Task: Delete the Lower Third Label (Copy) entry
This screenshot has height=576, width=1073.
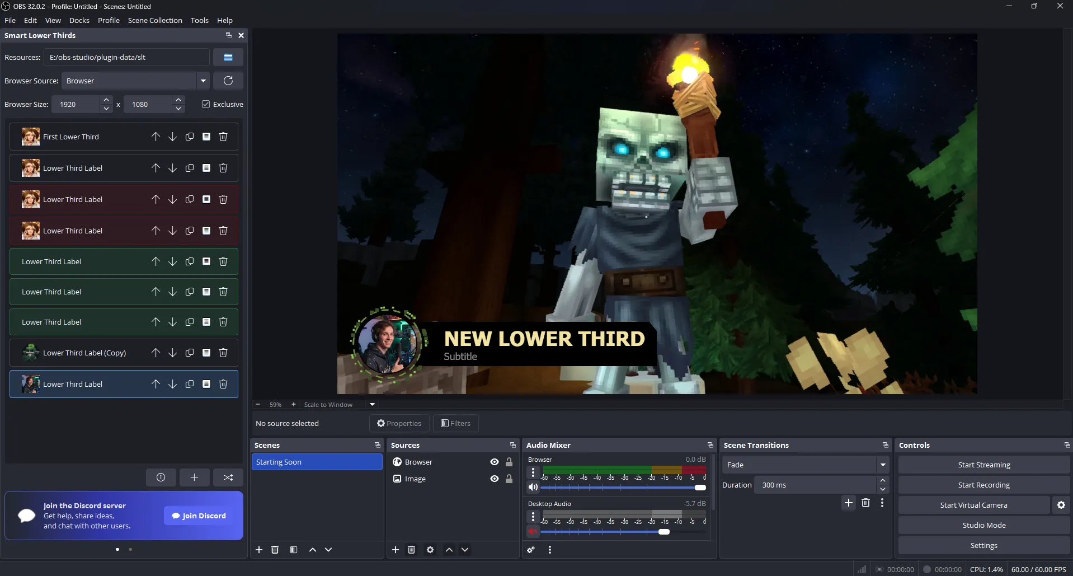Action: (223, 353)
